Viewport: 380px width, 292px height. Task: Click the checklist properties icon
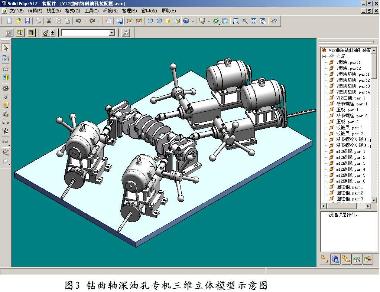(108, 21)
